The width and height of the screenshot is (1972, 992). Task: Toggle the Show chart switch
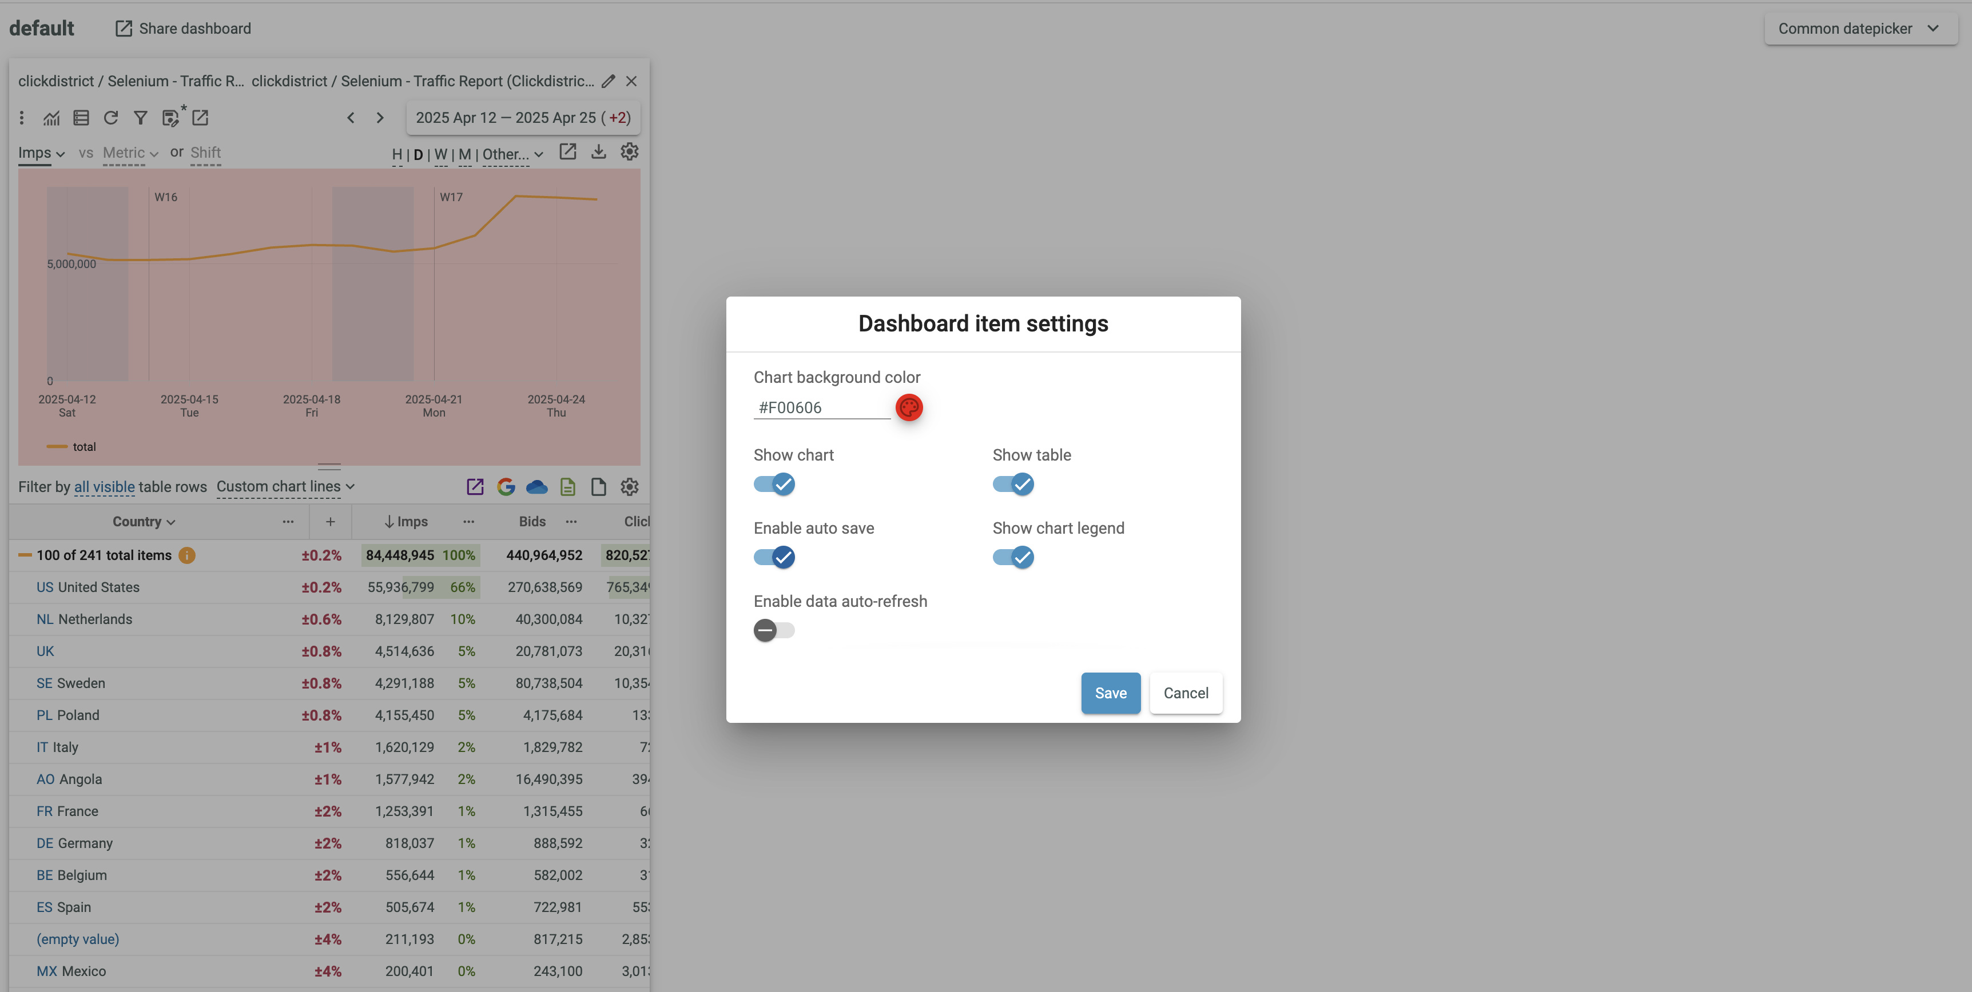click(x=774, y=484)
